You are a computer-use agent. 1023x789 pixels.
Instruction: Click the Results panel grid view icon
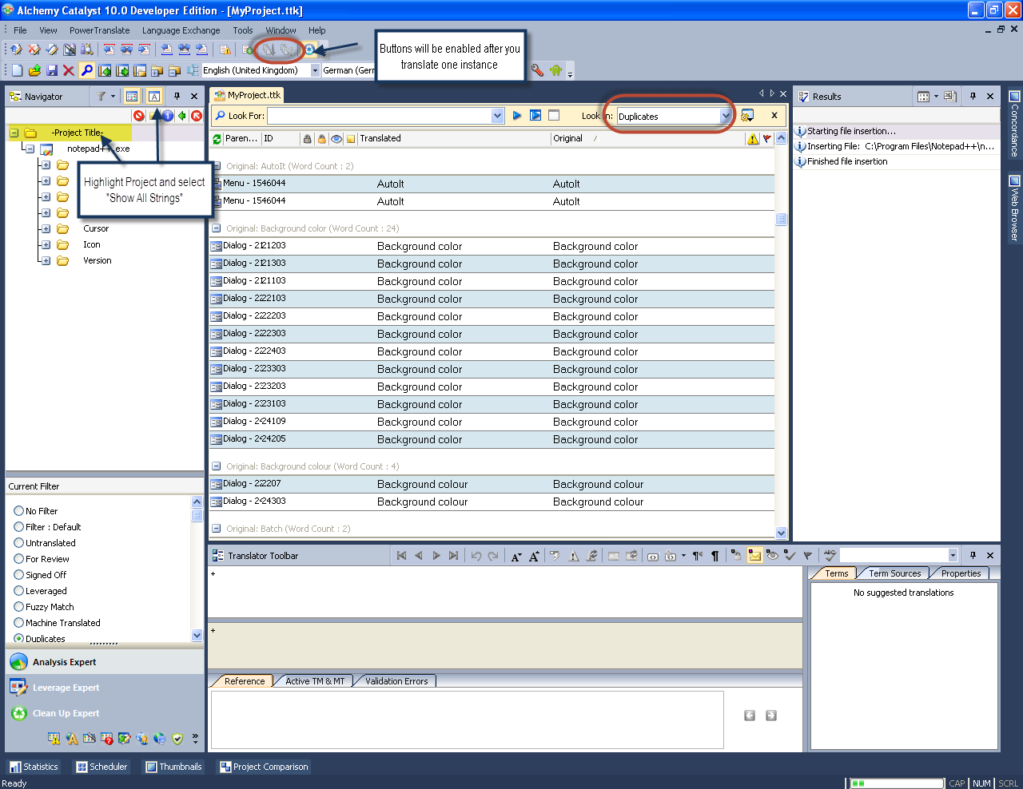pos(923,97)
